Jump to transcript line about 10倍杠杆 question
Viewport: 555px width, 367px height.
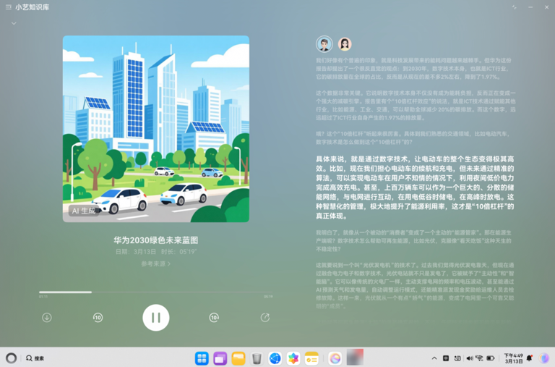[x=413, y=138]
